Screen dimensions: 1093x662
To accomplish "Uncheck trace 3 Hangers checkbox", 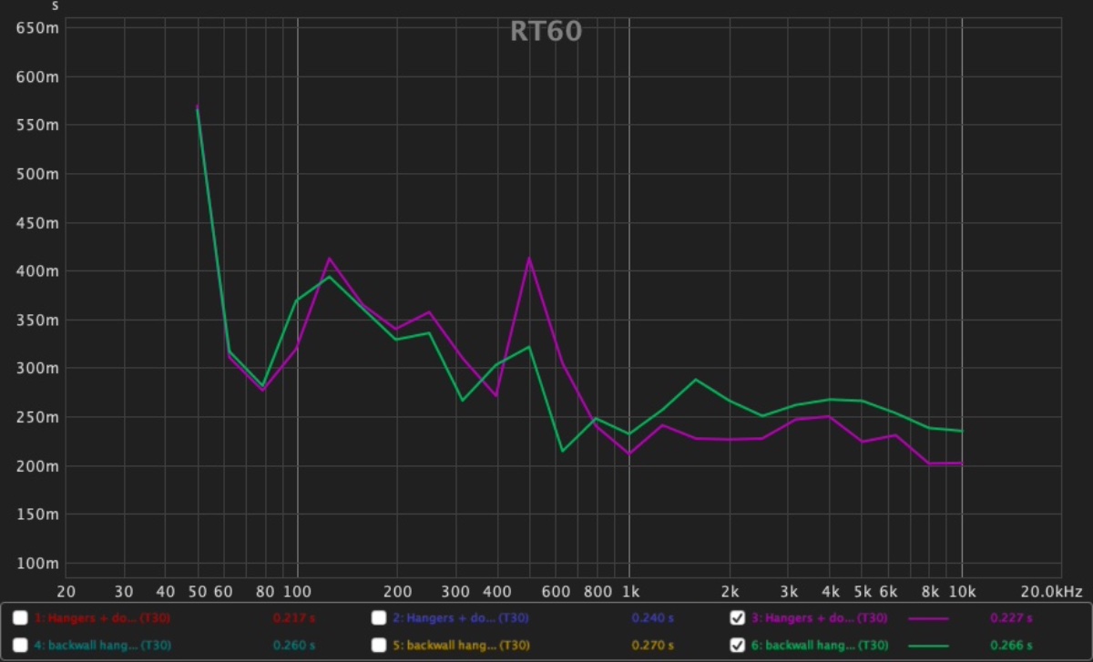I will 738,618.
